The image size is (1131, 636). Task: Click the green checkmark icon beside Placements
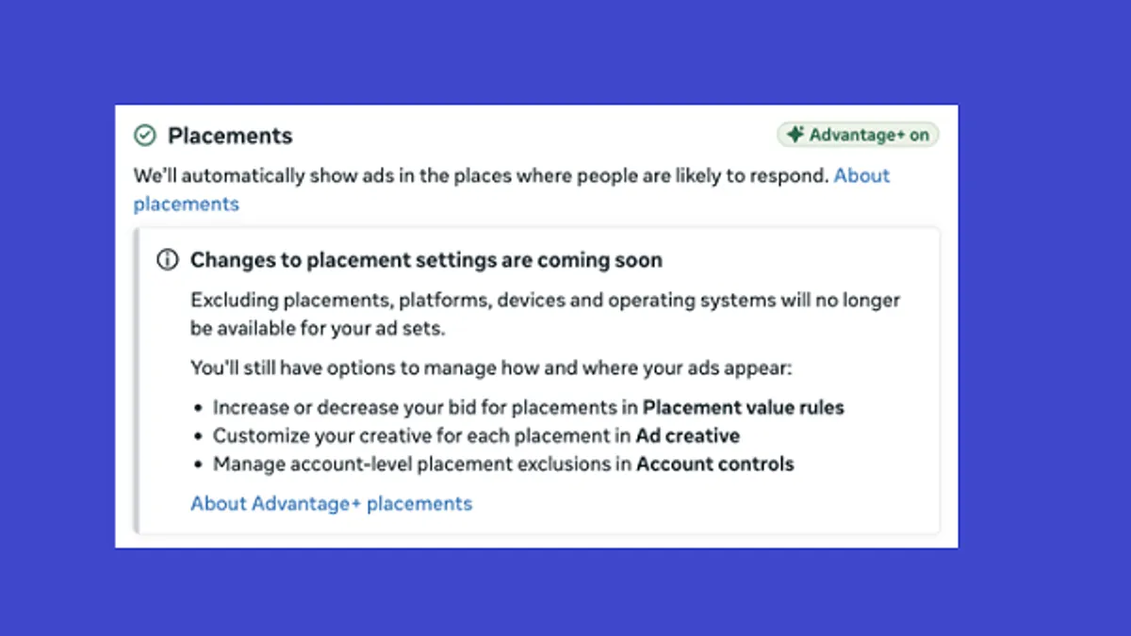[x=144, y=136]
